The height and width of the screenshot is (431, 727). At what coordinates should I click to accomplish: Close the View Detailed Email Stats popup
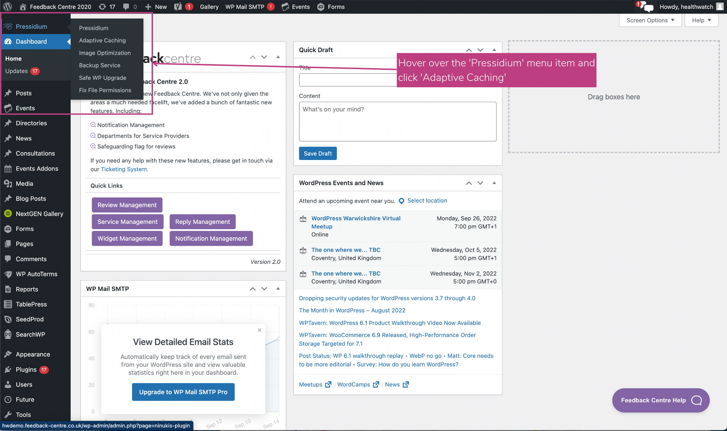click(x=259, y=330)
